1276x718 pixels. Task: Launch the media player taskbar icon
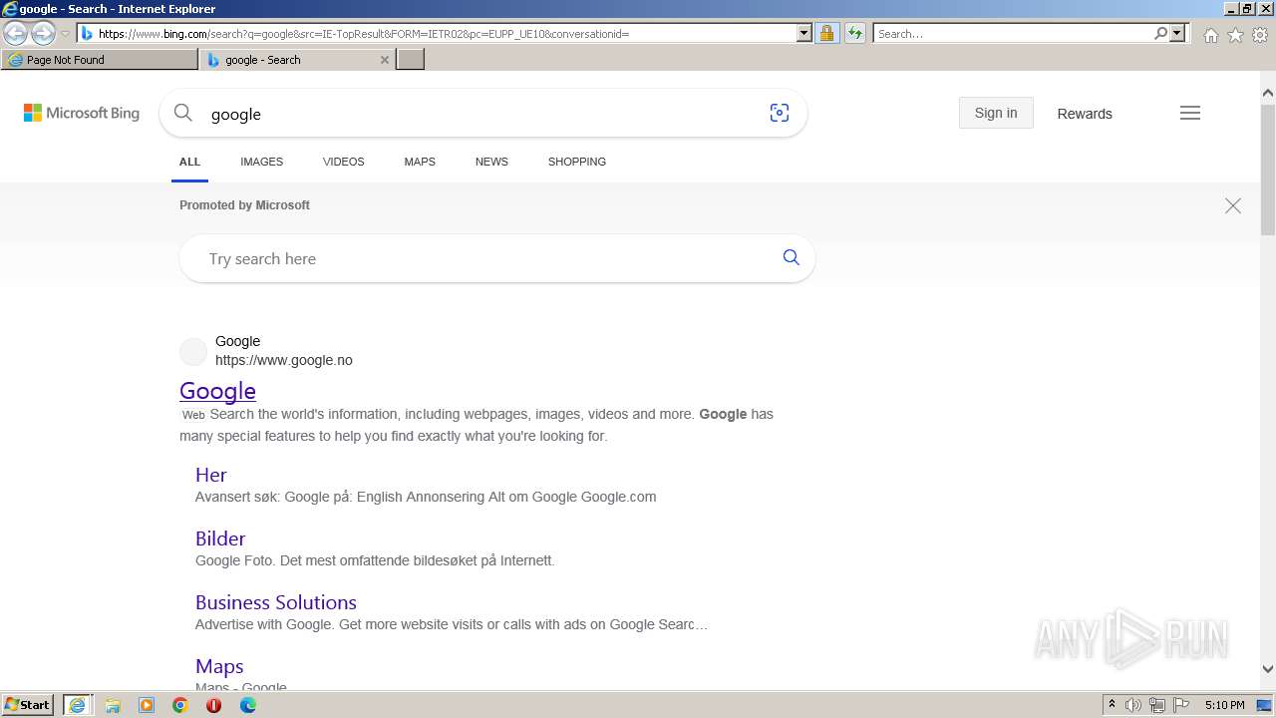point(147,705)
